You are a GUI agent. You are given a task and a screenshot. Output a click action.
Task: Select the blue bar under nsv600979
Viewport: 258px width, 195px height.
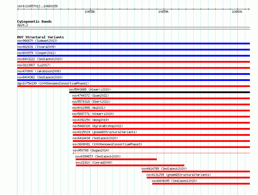coord(133,56)
